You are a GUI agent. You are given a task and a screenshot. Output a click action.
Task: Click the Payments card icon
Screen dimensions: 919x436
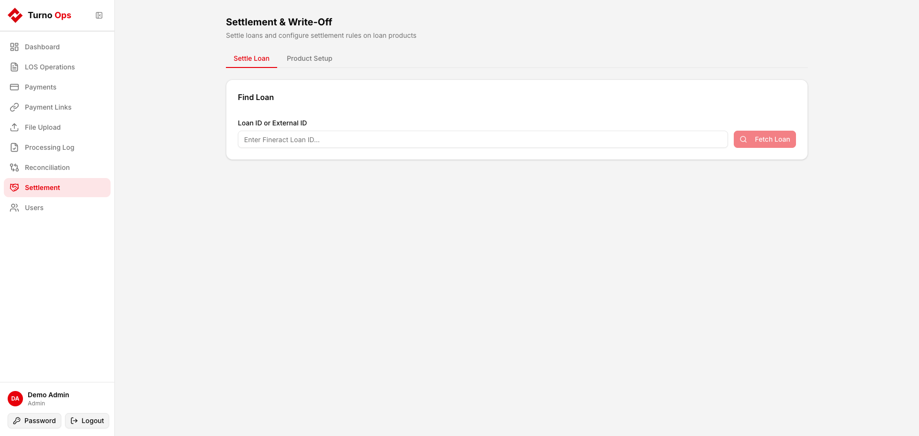[x=14, y=87]
